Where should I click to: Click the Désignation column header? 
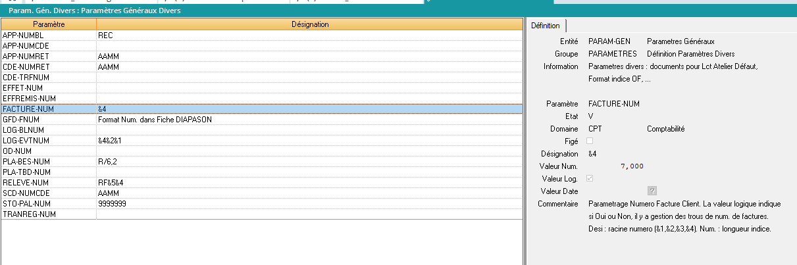click(309, 24)
